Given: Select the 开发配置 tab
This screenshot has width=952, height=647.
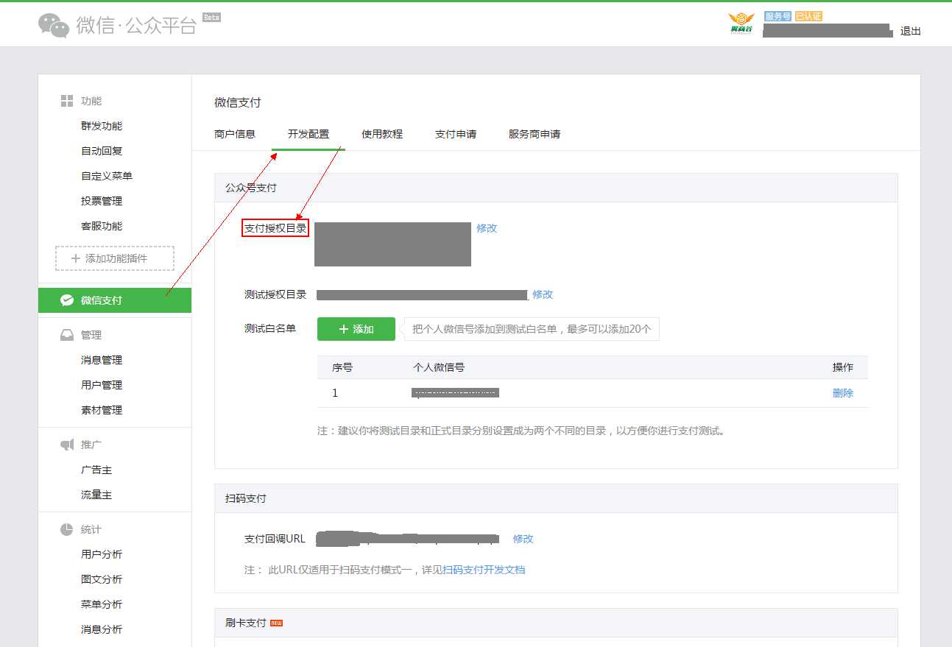Looking at the screenshot, I should pos(308,134).
